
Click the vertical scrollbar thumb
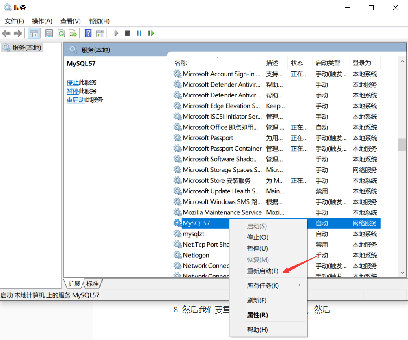coord(402,145)
